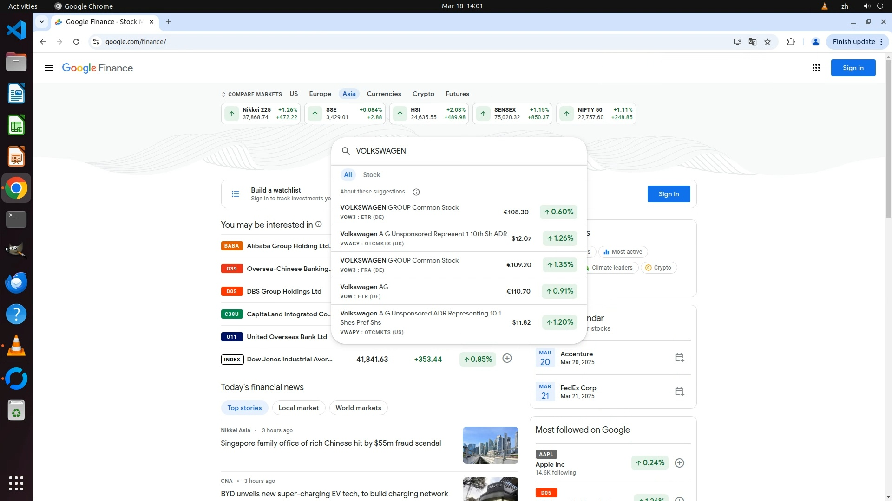The image size is (892, 501).
Task: Open the Singapore family office news thumbnail
Action: pyautogui.click(x=490, y=445)
